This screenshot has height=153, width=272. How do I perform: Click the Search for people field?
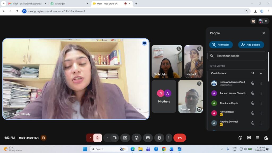click(x=237, y=56)
